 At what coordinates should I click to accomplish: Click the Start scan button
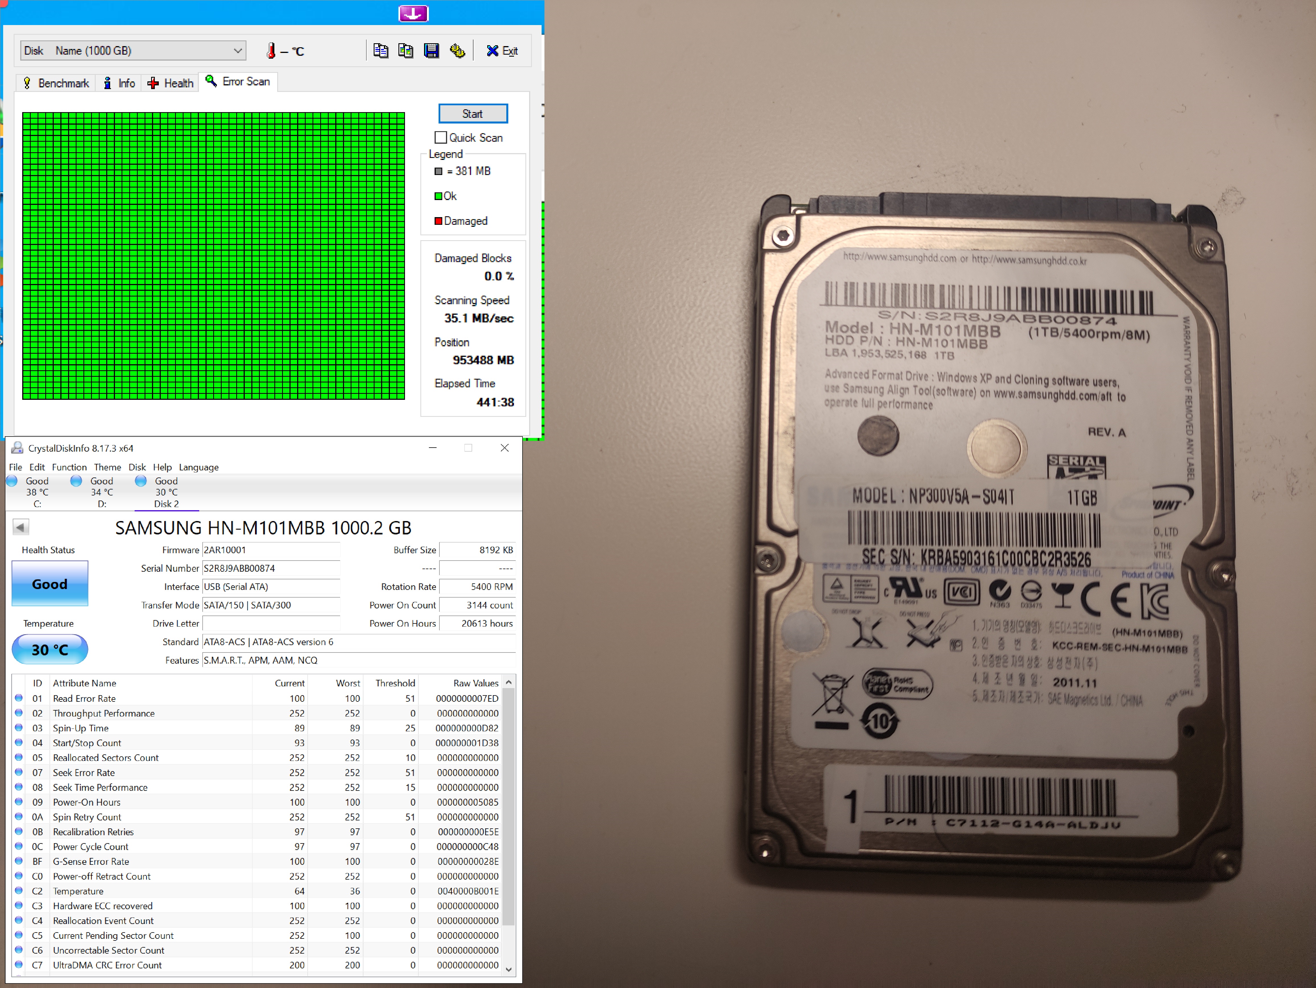click(x=473, y=114)
